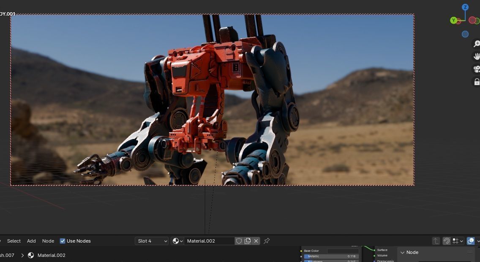Click the Material.002 name field
The height and width of the screenshot is (262, 480).
pos(209,241)
